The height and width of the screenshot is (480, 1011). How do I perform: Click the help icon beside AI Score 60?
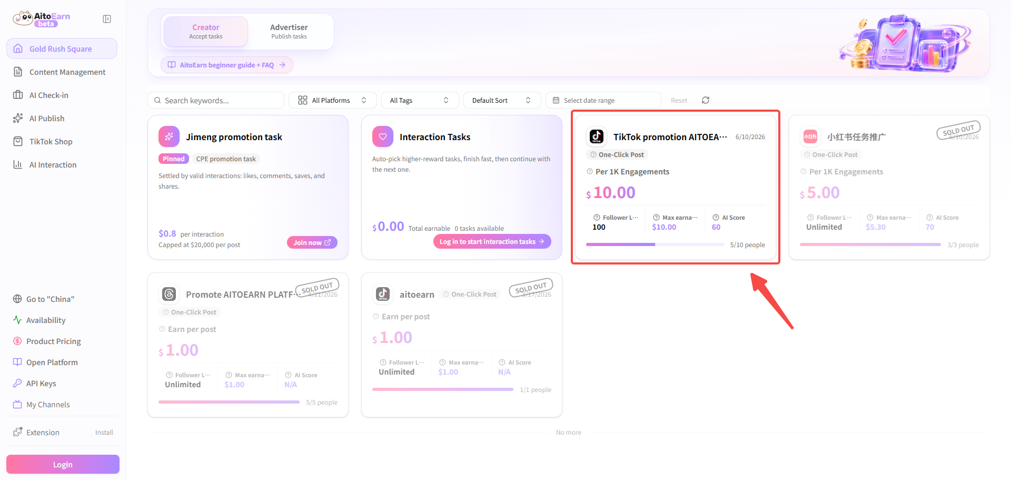(716, 217)
